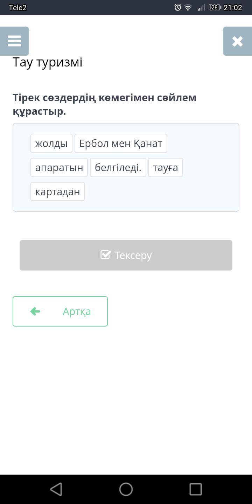The width and height of the screenshot is (252, 504).
Task: Click the 'Тау туризмі' heading
Action: (x=48, y=62)
